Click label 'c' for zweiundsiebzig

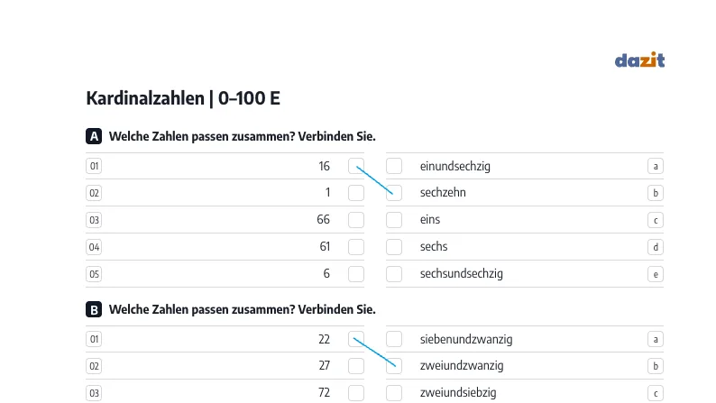(656, 393)
